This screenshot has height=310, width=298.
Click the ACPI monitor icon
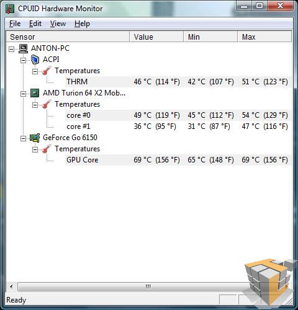(x=35, y=60)
